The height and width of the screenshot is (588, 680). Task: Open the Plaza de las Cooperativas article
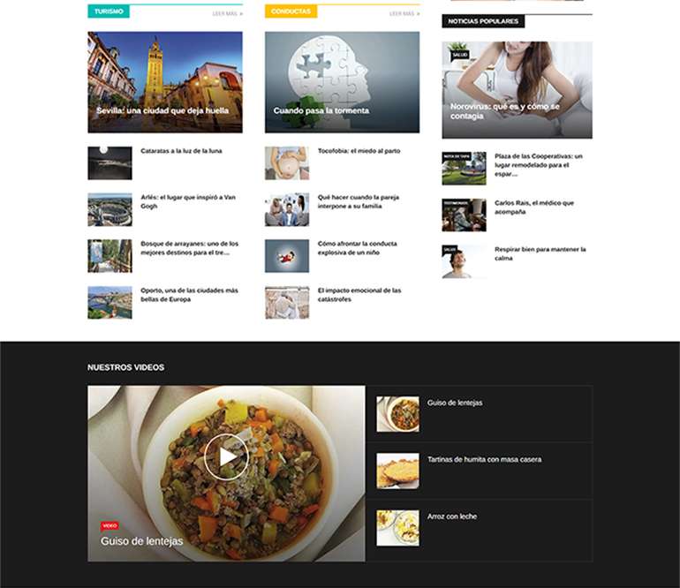click(539, 164)
